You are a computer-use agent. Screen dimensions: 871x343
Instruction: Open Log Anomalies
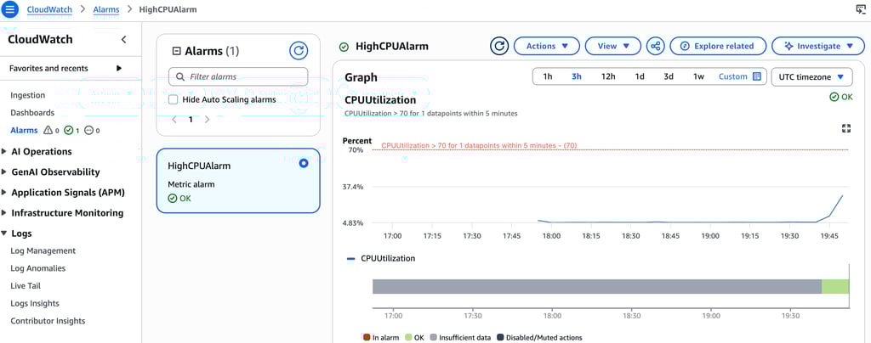point(37,268)
